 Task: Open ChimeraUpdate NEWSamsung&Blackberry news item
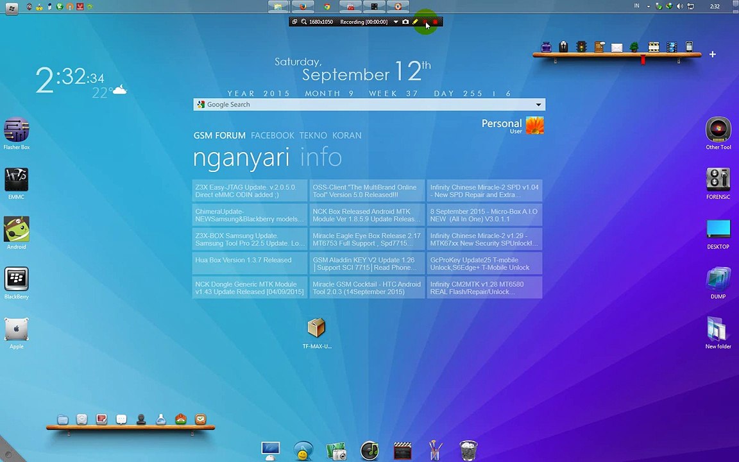coord(250,215)
